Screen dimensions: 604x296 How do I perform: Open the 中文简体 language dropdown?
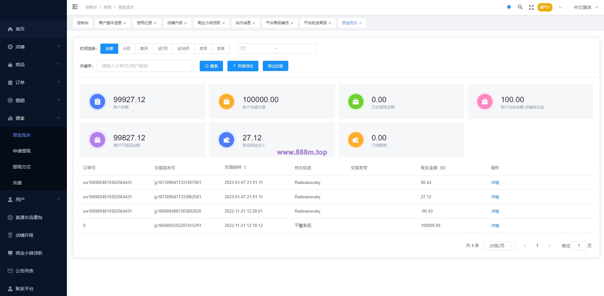click(586, 7)
